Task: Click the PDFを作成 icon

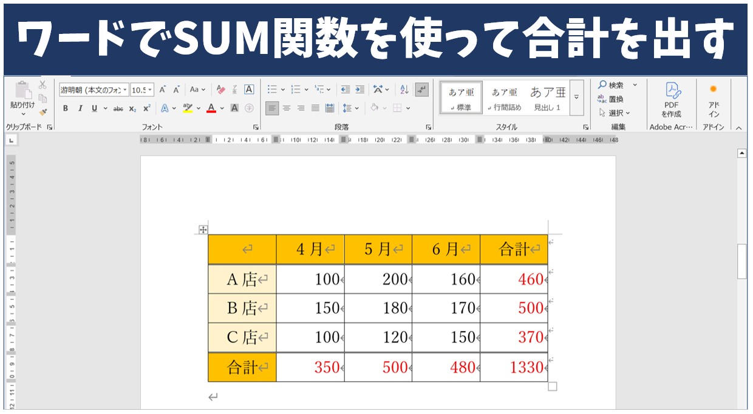Action: pos(671,99)
